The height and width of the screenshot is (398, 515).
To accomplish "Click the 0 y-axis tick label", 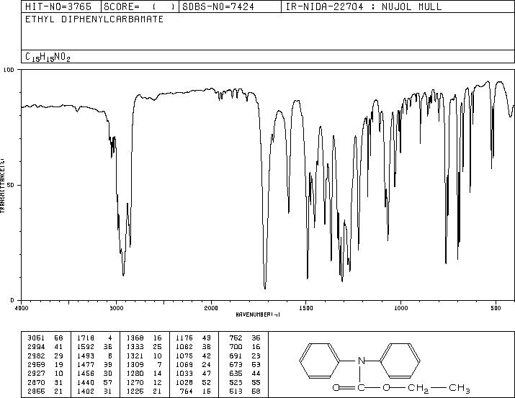I will [12, 300].
